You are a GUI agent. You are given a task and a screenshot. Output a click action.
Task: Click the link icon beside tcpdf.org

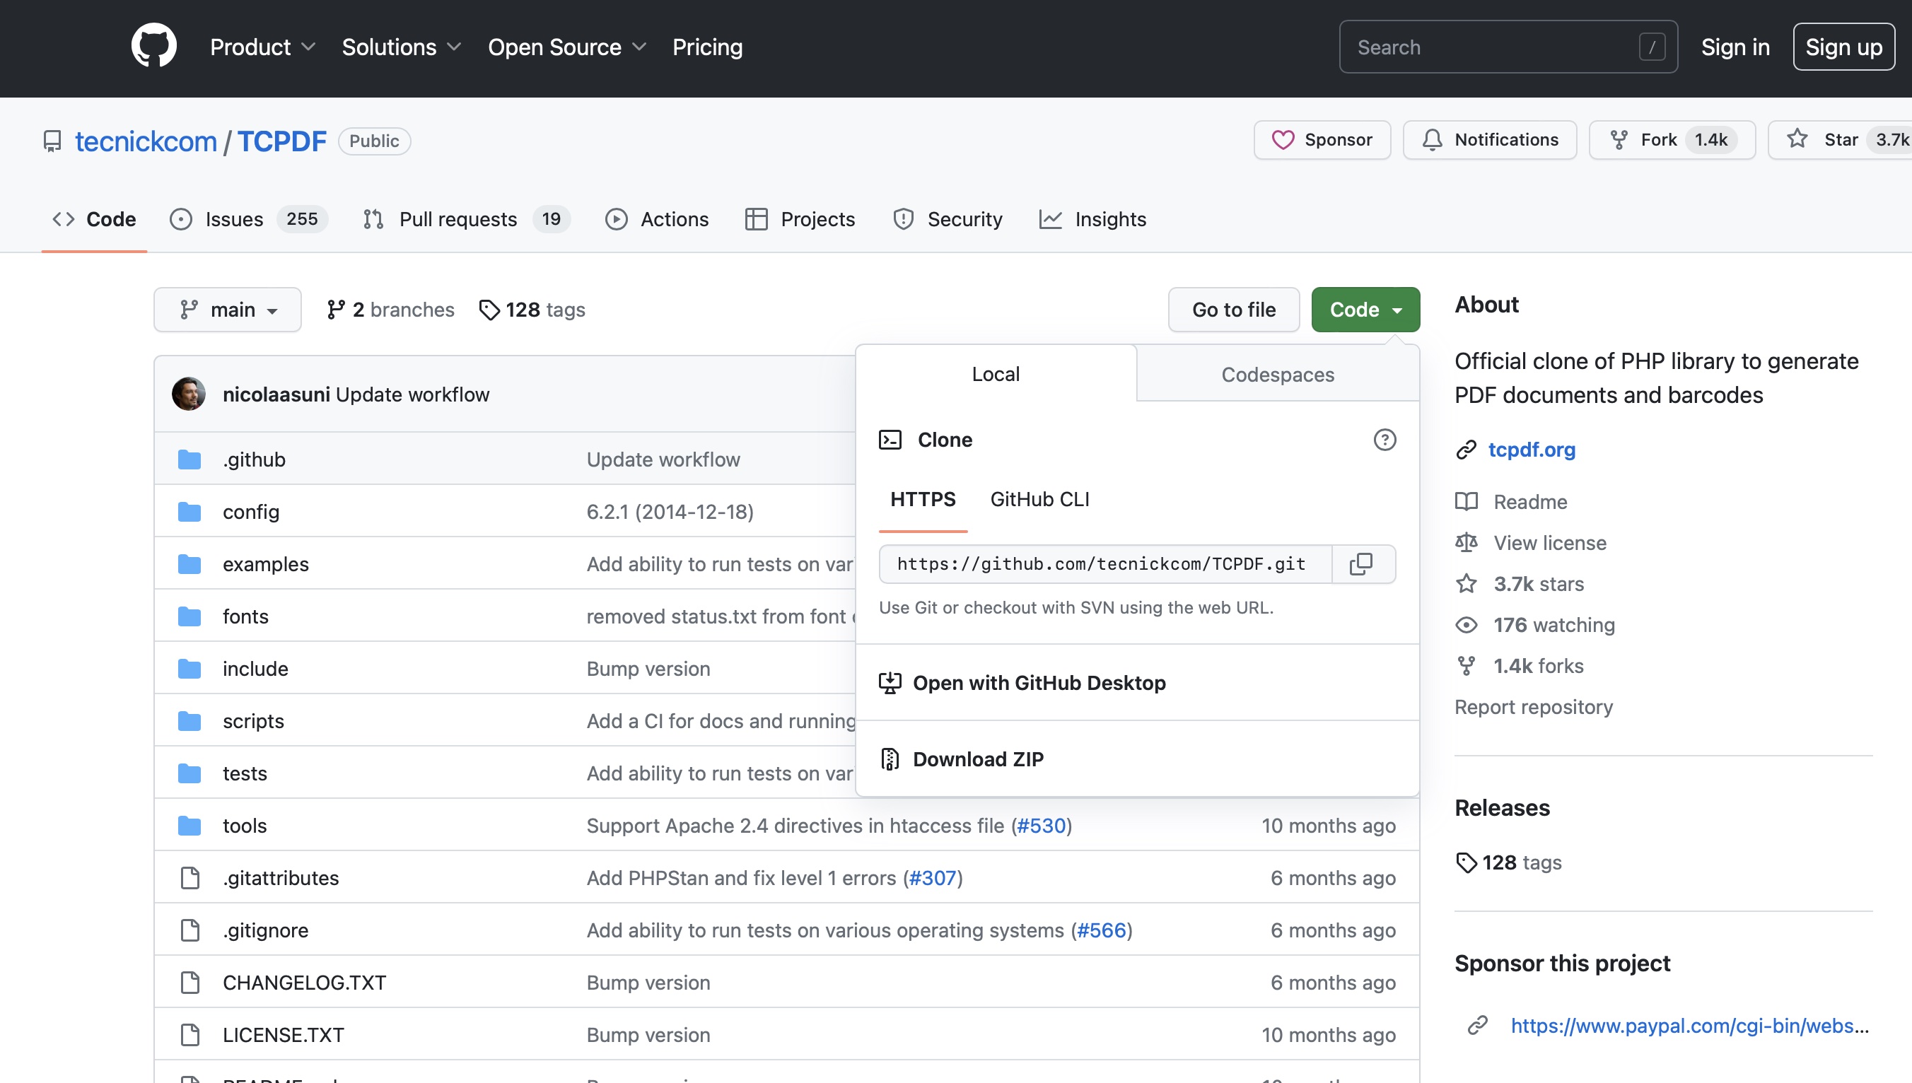tap(1467, 450)
